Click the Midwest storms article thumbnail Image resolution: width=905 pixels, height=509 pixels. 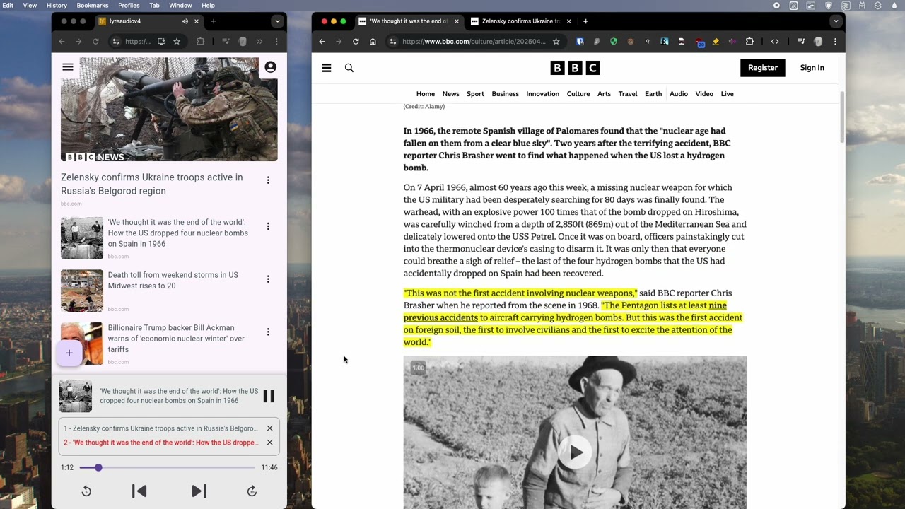pyautogui.click(x=82, y=291)
